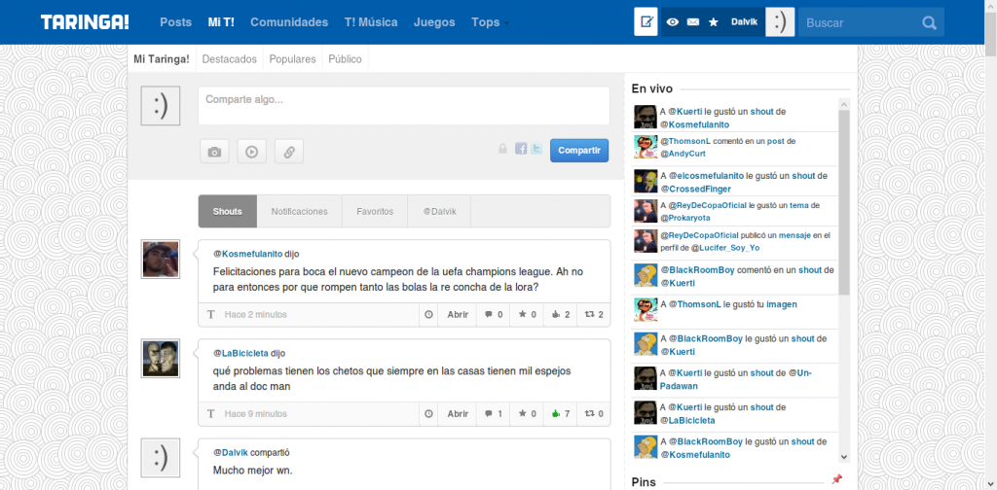Open 'imagen' link liked by ThomsonL
997x490 pixels.
782,304
